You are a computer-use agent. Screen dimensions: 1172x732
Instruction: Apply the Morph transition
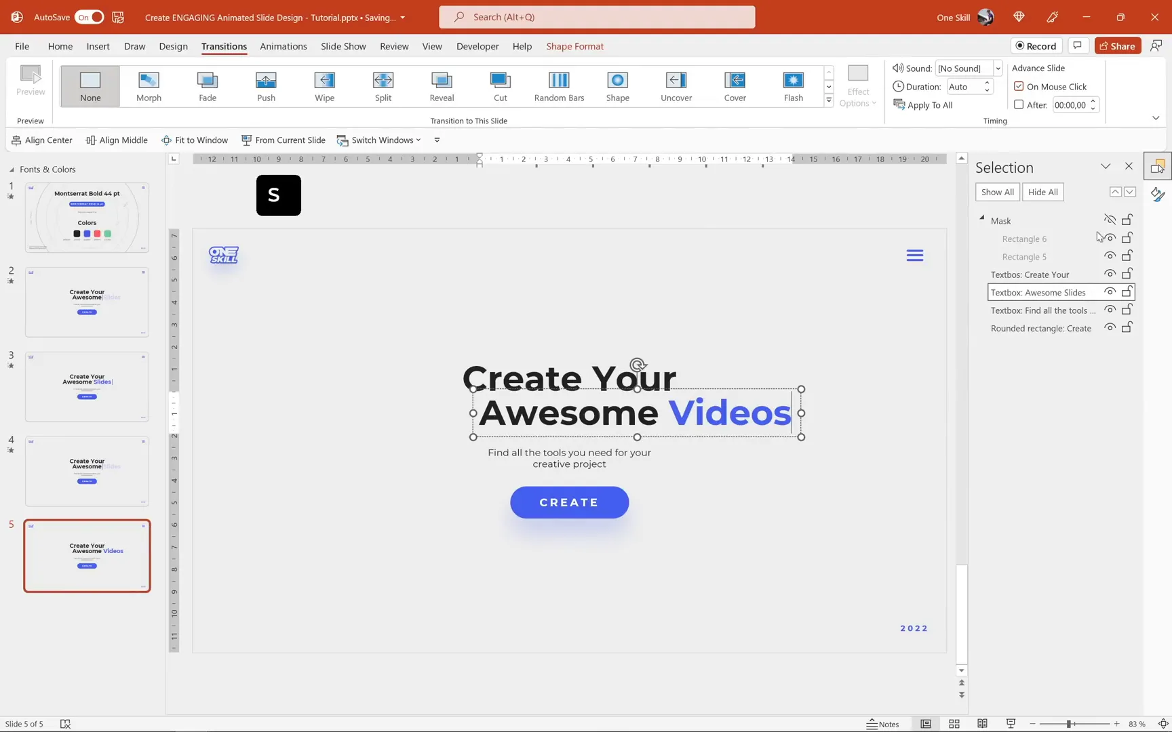(149, 86)
